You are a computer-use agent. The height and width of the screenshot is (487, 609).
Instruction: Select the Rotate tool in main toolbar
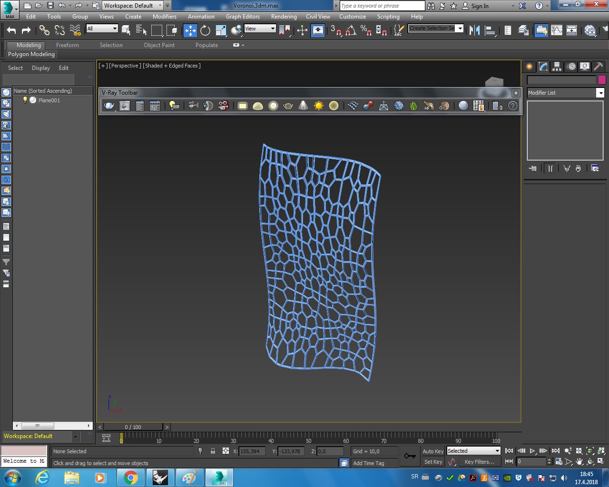[x=205, y=30]
